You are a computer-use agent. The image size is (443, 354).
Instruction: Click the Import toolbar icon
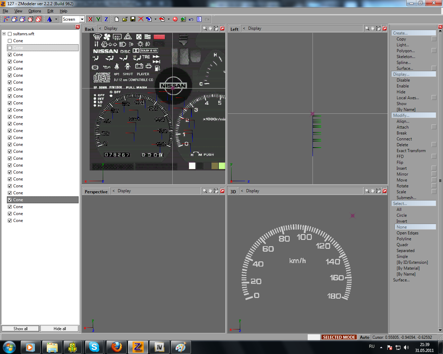point(149,19)
